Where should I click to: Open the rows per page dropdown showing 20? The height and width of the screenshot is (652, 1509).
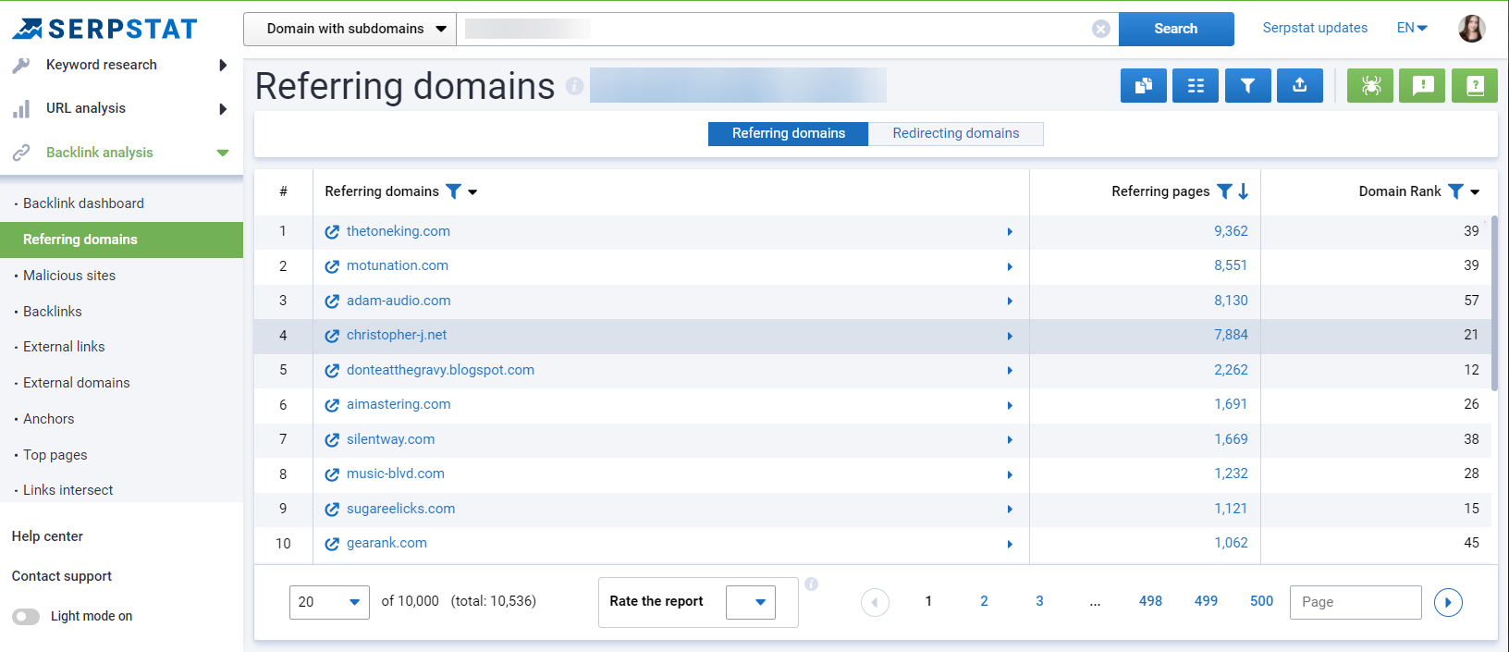pyautogui.click(x=329, y=602)
